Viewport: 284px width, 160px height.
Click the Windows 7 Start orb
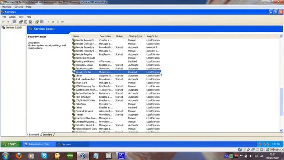click(5, 156)
